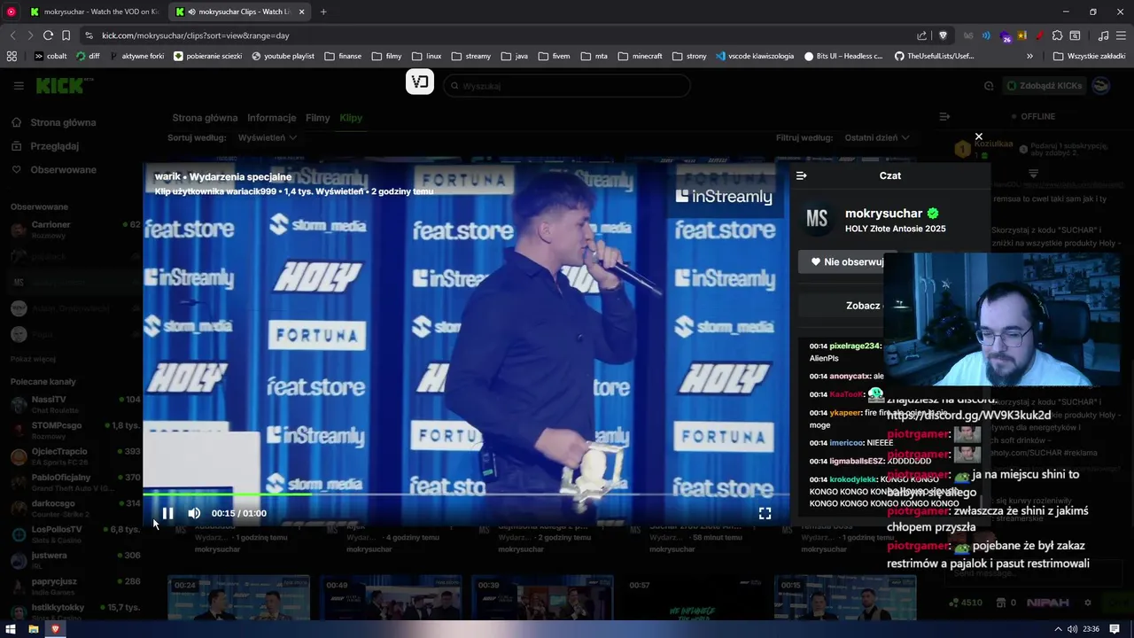Click the address bar URL
The width and height of the screenshot is (1134, 638).
point(196,35)
